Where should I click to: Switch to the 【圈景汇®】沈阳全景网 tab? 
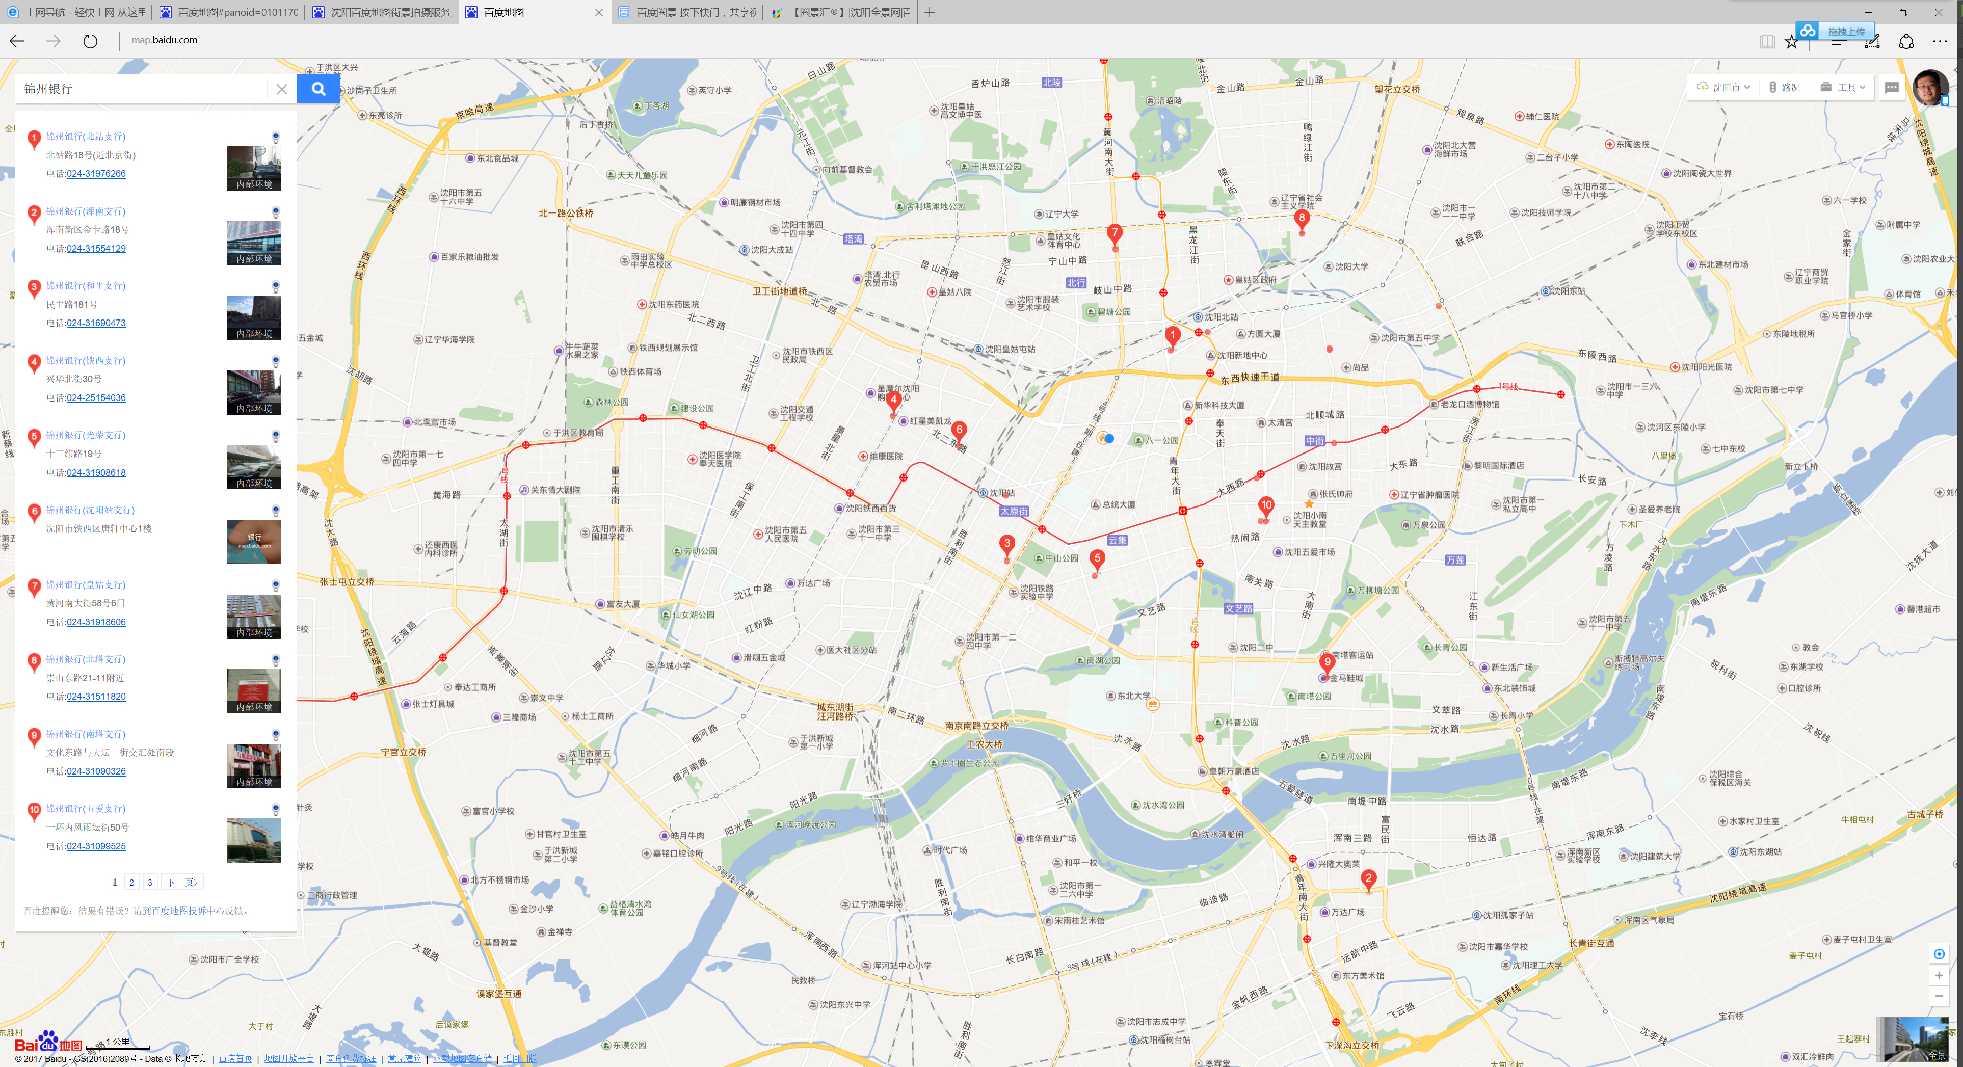coord(841,12)
